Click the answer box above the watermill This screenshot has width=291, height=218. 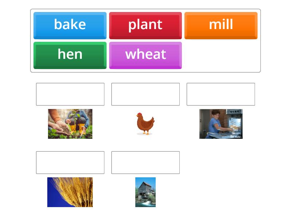[145, 162]
